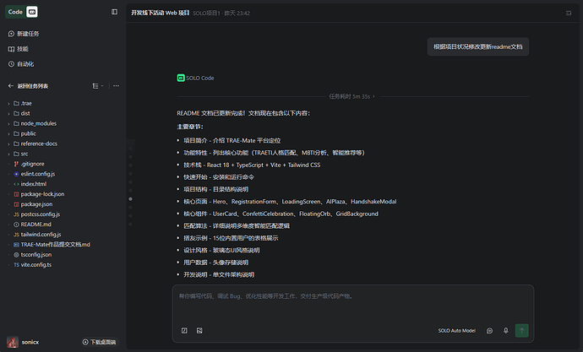Toggle the Code mode switch label
Viewport: 583px width, 352px height.
tap(15, 12)
